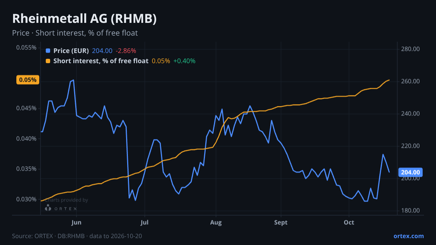This screenshot has height=245, width=436.
Task: Click the 0.030% left axis label
Action: pyautogui.click(x=26, y=199)
